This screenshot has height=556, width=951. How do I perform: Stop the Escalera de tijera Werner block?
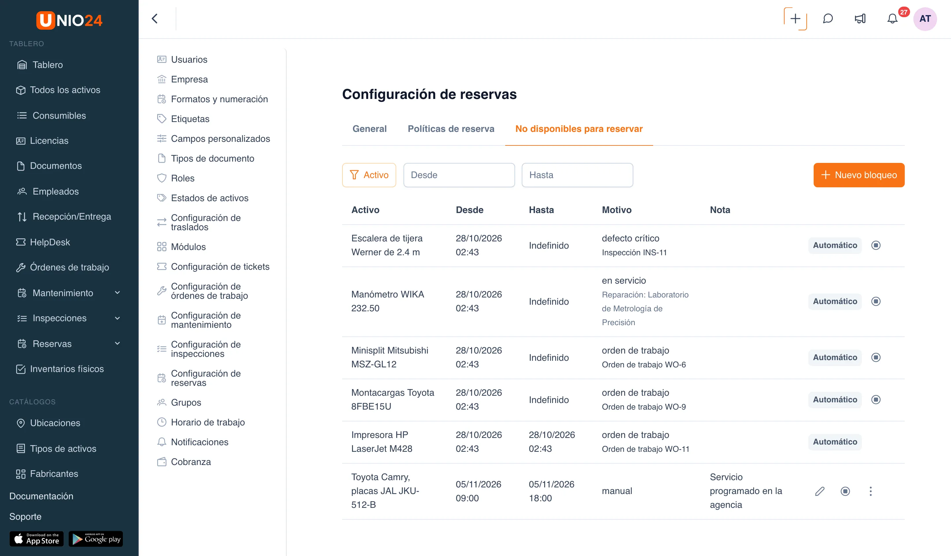click(876, 245)
